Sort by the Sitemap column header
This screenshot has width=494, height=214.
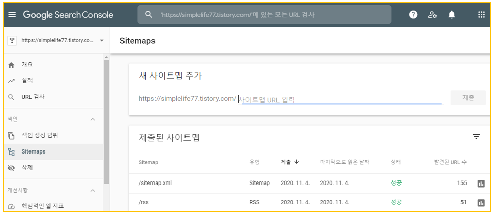148,162
